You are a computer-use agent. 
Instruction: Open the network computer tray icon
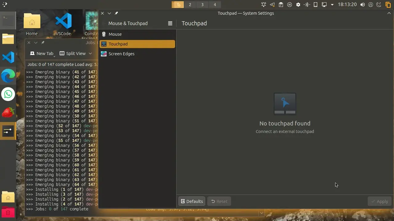(x=324, y=5)
